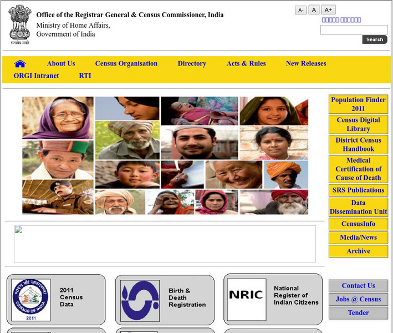393x333 pixels.
Task: Click National Register of Indian Citizens text
Action: pos(296,295)
